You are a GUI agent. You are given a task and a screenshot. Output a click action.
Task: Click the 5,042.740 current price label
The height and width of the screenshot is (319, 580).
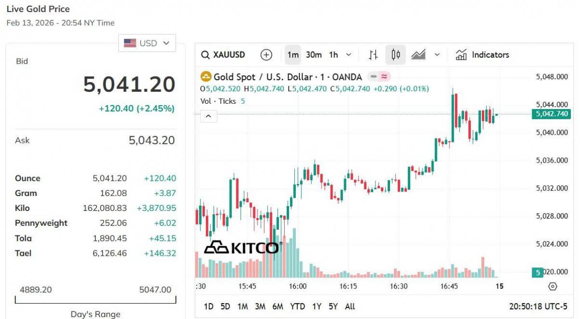click(x=551, y=114)
